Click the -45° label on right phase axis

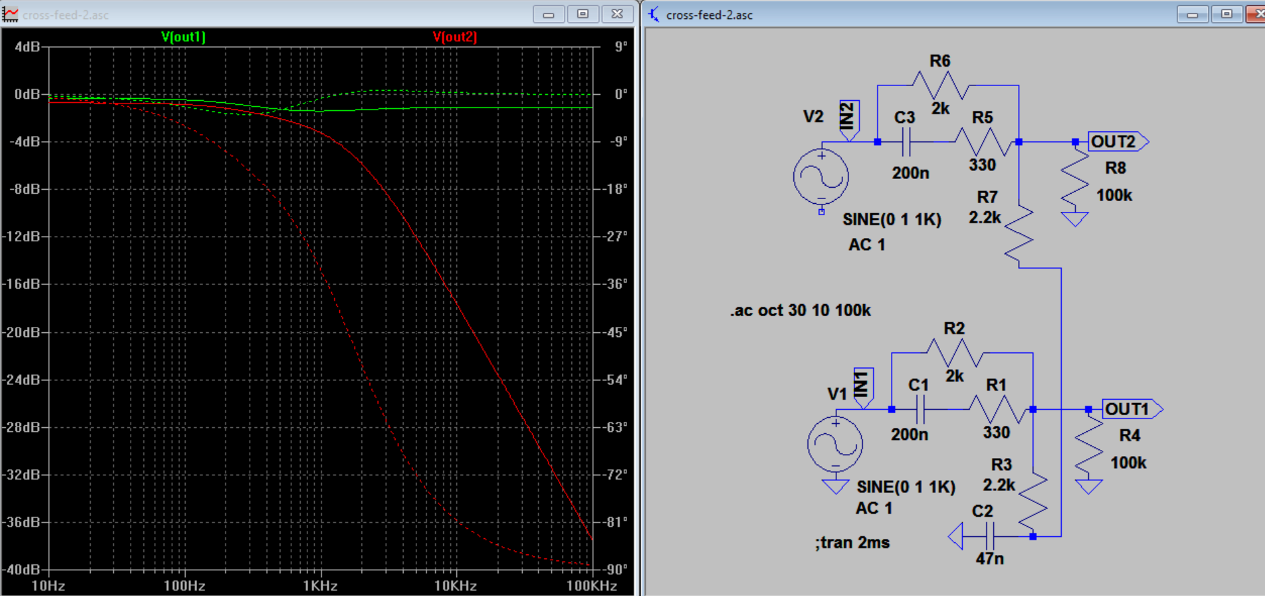(614, 332)
